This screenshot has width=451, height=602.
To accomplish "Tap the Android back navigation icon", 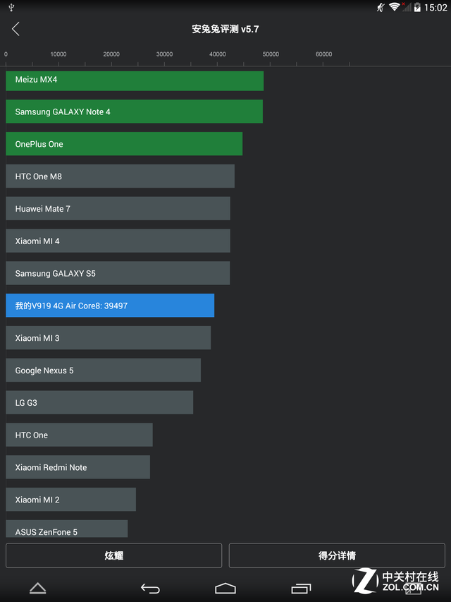I will [x=150, y=588].
